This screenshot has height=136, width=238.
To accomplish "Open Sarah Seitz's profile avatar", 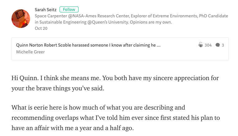I will tap(20, 18).
